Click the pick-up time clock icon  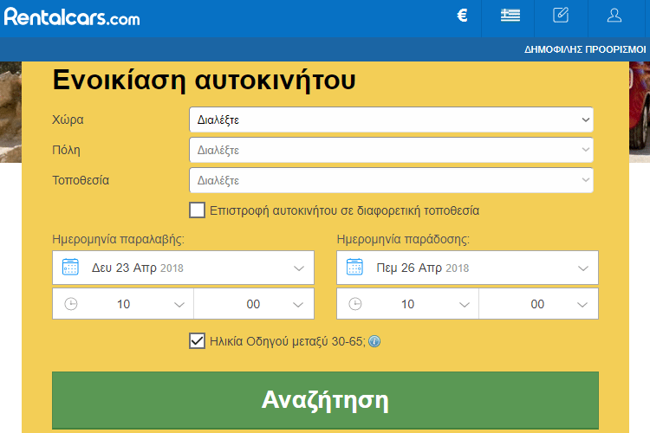[x=71, y=304]
